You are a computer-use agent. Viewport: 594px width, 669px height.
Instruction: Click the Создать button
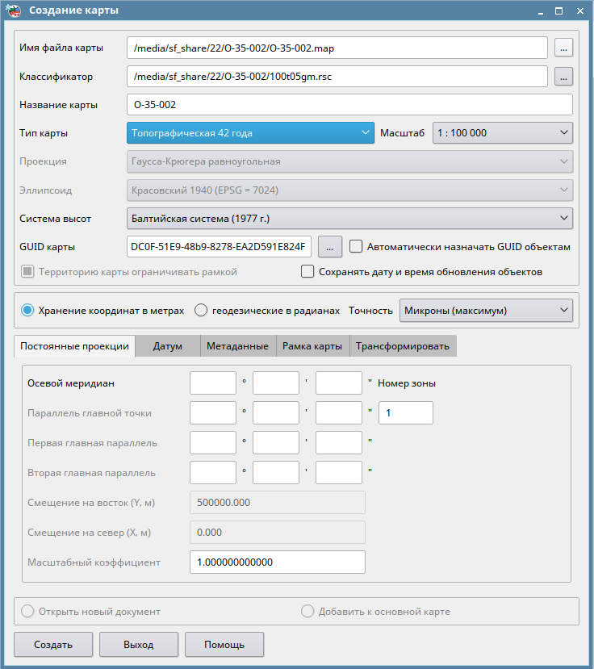coord(53,645)
